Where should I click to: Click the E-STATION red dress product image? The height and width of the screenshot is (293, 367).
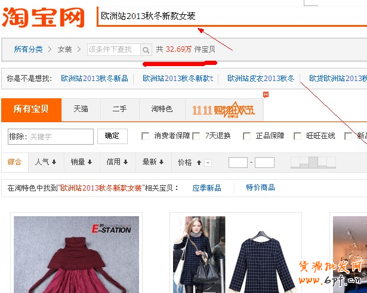click(76, 254)
